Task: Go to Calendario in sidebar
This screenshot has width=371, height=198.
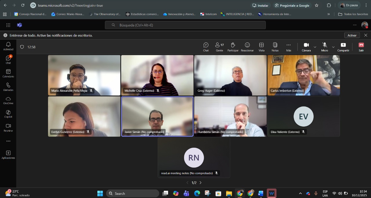Action: coord(8,73)
